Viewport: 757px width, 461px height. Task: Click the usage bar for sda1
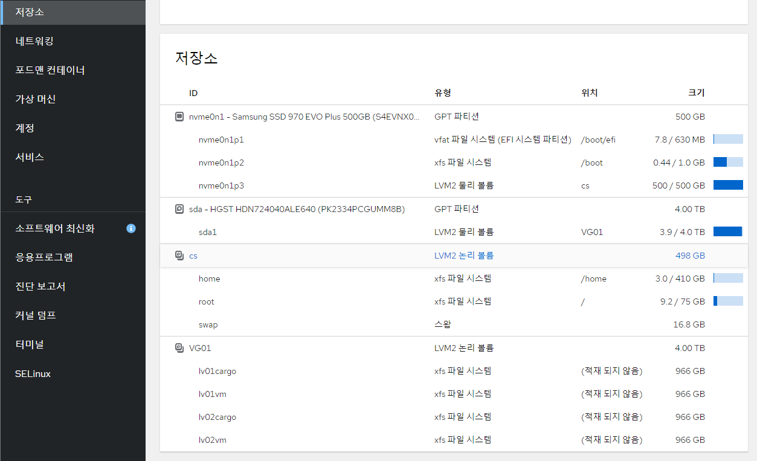click(x=728, y=231)
